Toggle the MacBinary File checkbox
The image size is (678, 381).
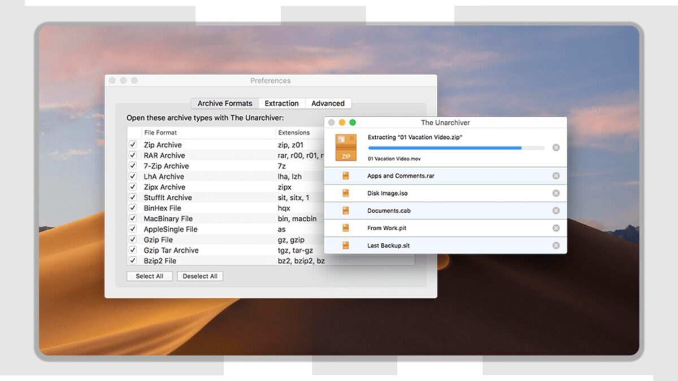tap(133, 218)
